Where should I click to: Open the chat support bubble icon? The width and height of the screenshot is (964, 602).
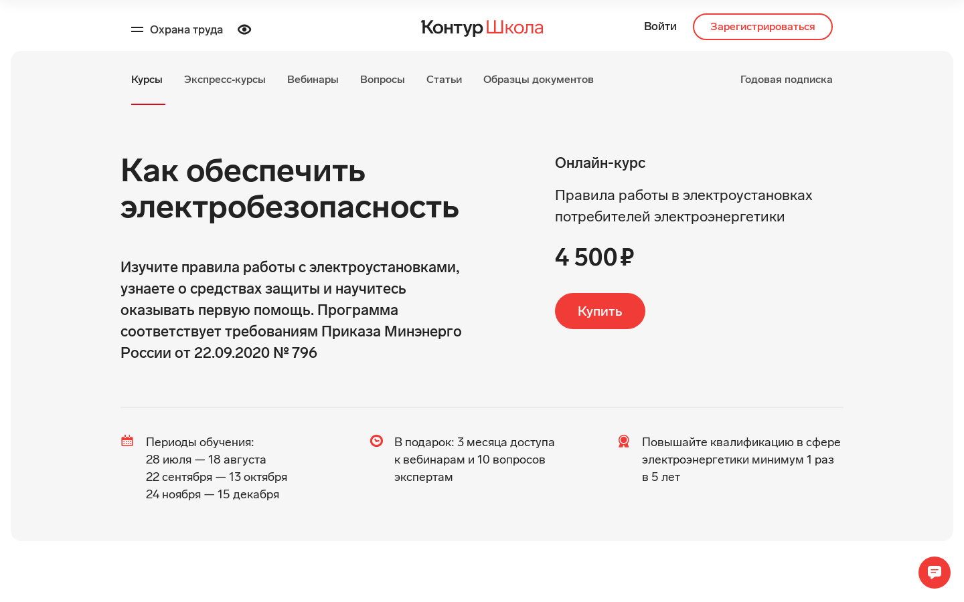pos(935,573)
